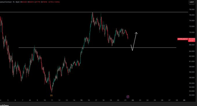
Task: Click date 27 on the time axis
Action: pyautogui.click(x=169, y=100)
